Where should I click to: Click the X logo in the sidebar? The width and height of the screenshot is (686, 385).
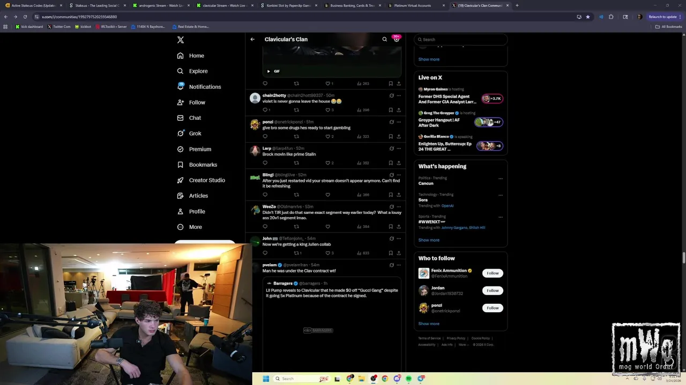[x=181, y=40]
